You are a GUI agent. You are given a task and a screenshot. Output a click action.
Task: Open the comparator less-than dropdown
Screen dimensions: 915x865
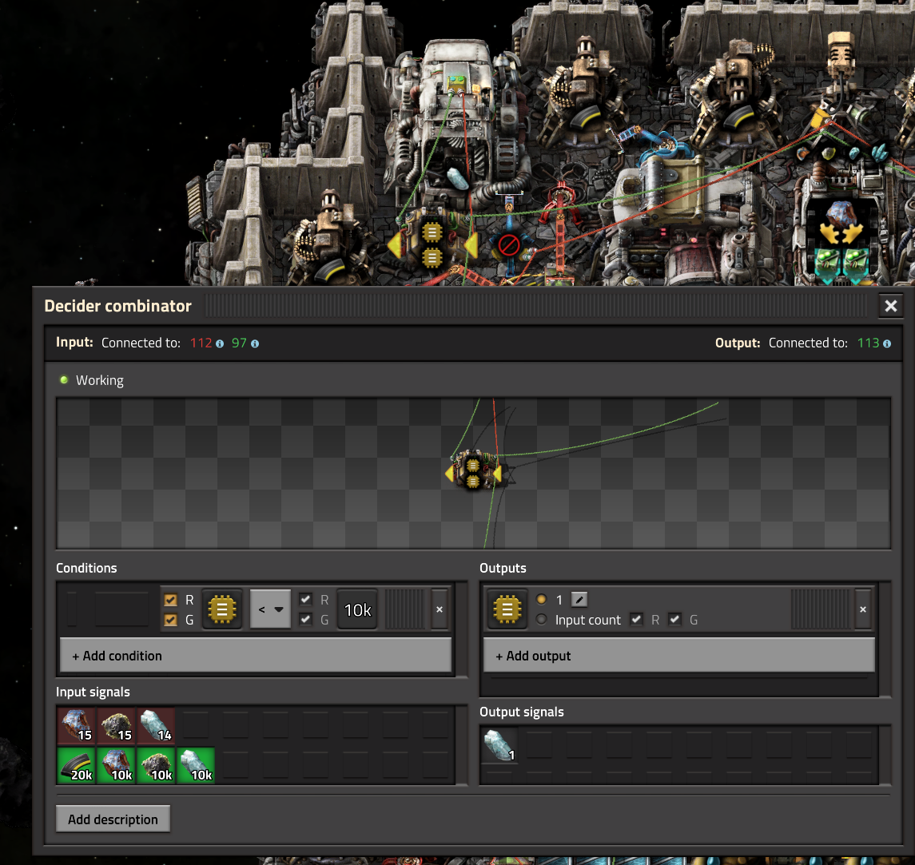(270, 609)
